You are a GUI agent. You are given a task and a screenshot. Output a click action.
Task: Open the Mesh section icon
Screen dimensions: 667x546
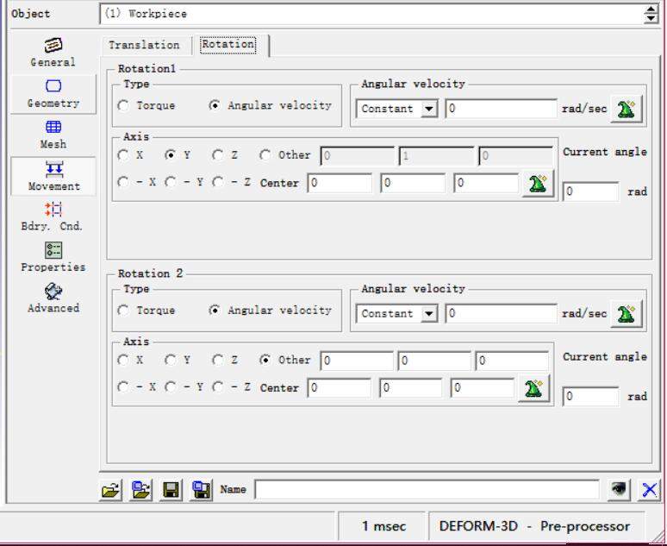coord(53,134)
